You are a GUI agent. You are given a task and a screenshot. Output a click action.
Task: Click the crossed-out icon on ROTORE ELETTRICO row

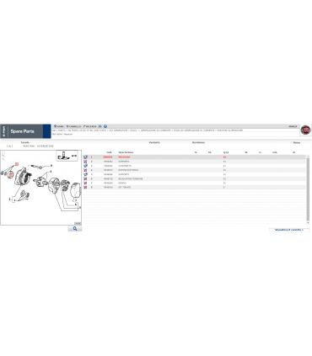point(85,170)
